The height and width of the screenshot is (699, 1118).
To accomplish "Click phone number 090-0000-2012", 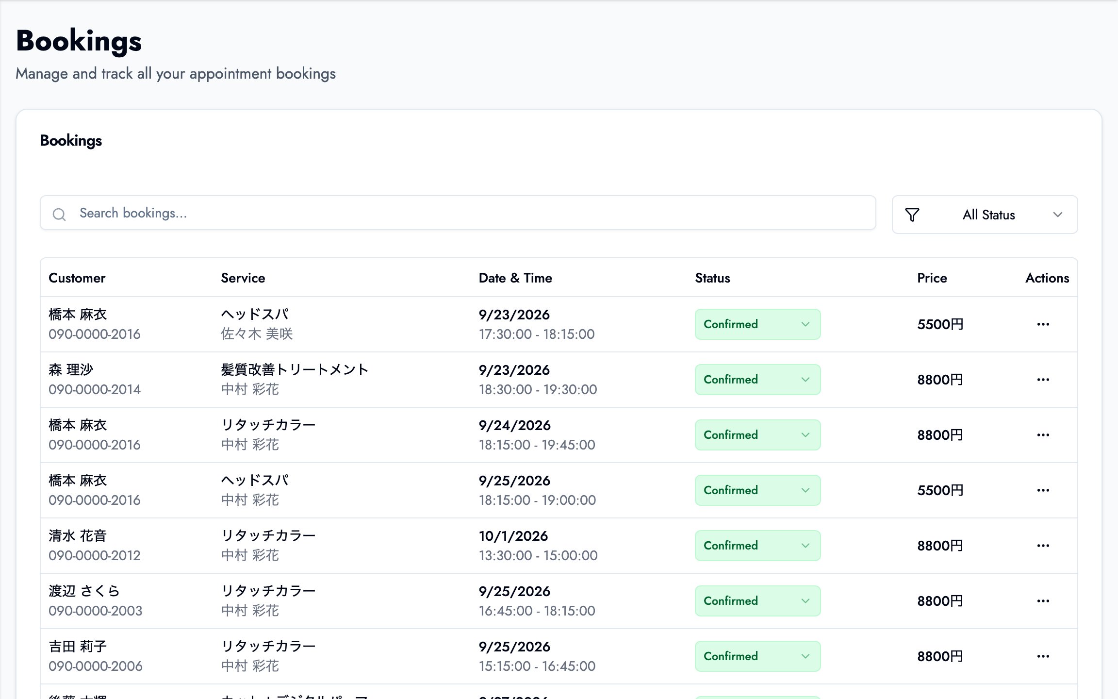I will (x=95, y=555).
